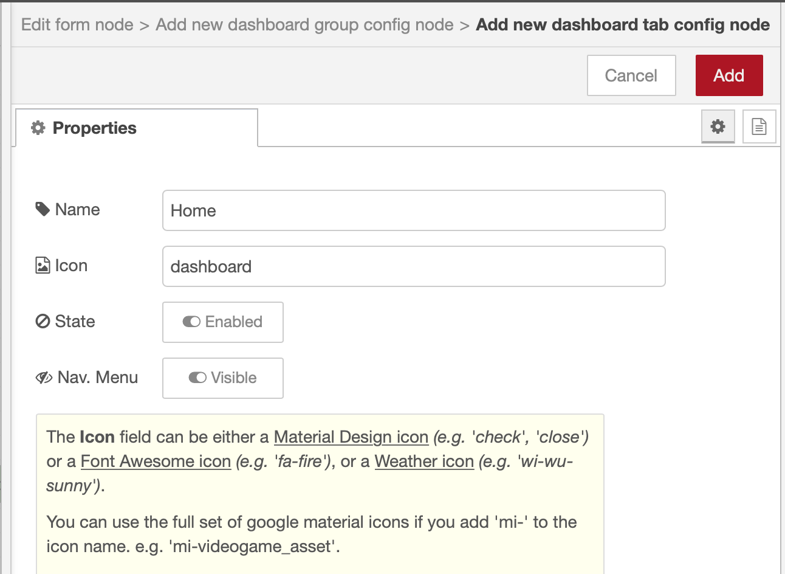This screenshot has height=574, width=785.
Task: Open the Weather icon link
Action: pos(424,462)
